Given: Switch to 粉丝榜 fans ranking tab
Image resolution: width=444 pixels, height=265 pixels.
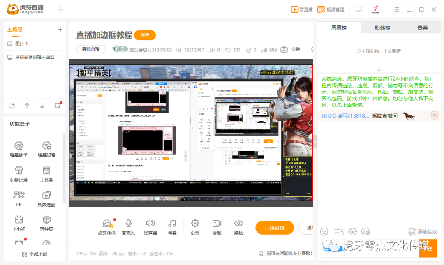Looking at the screenshot, I should (383, 28).
